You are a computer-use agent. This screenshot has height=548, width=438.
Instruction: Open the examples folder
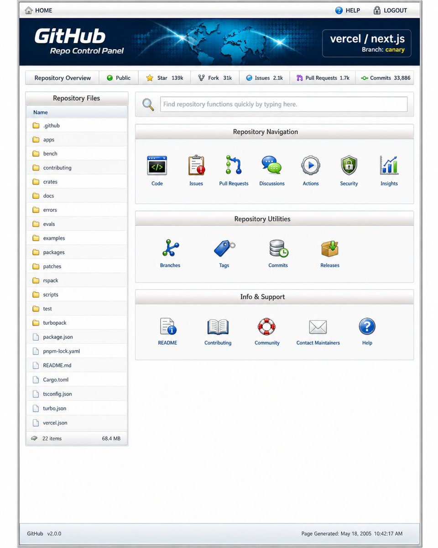pos(77,238)
